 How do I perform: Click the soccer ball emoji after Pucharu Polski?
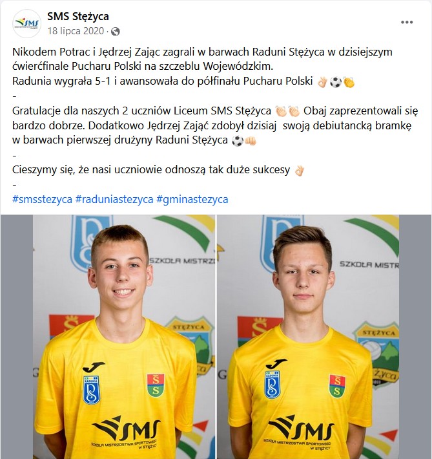pos(336,82)
